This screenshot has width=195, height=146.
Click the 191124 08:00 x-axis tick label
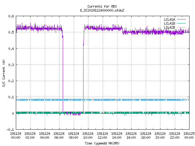click(x=73, y=135)
